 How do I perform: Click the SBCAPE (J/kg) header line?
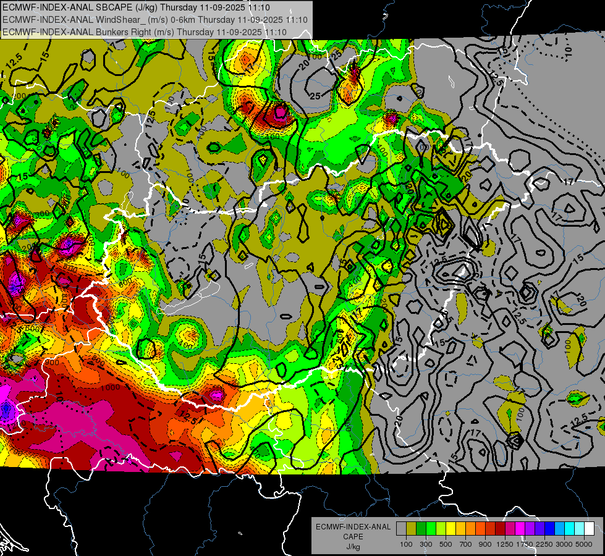[x=136, y=7]
